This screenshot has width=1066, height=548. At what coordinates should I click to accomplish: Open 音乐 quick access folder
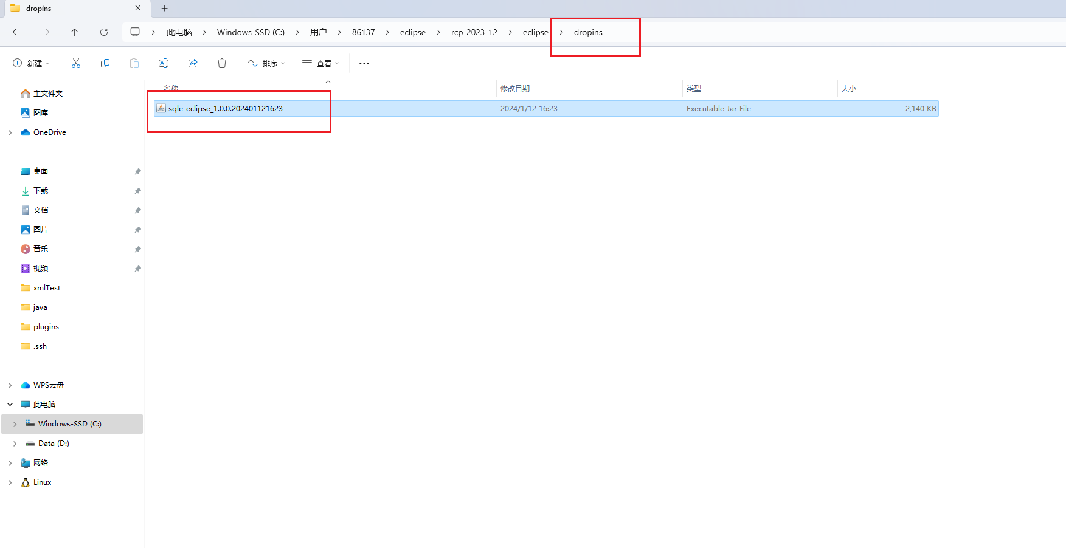point(41,249)
